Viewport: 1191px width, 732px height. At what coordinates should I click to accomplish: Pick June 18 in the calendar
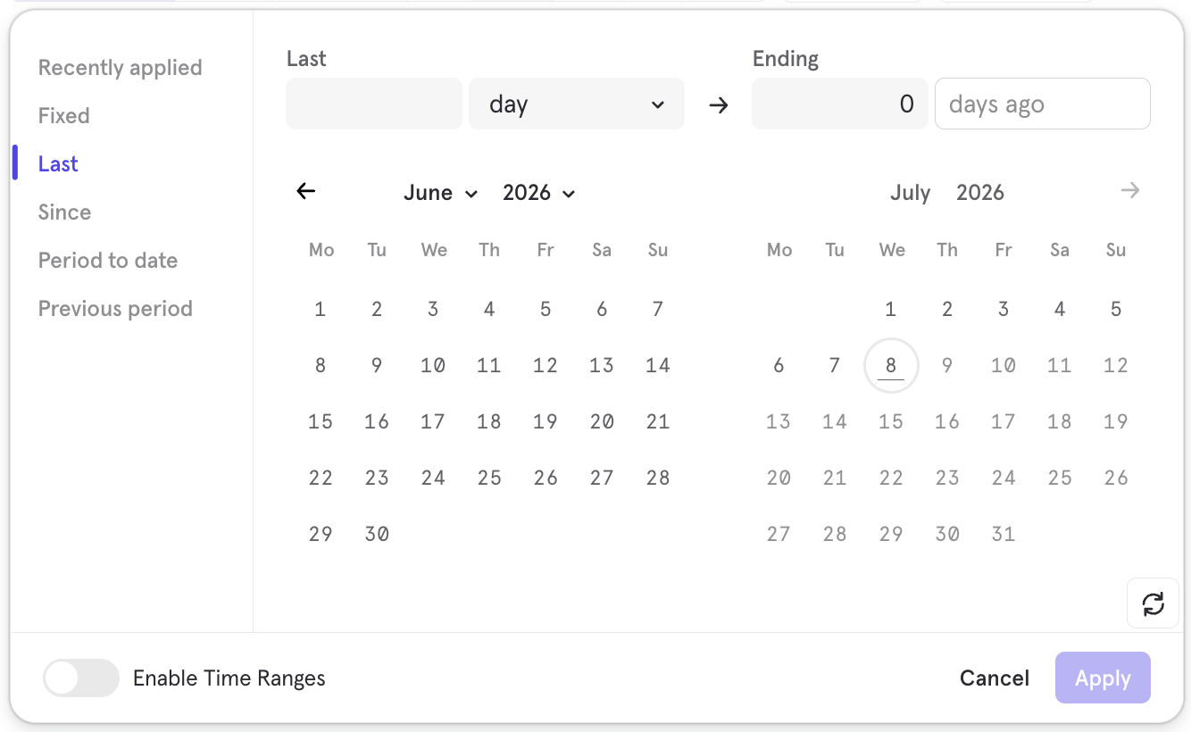[489, 422]
